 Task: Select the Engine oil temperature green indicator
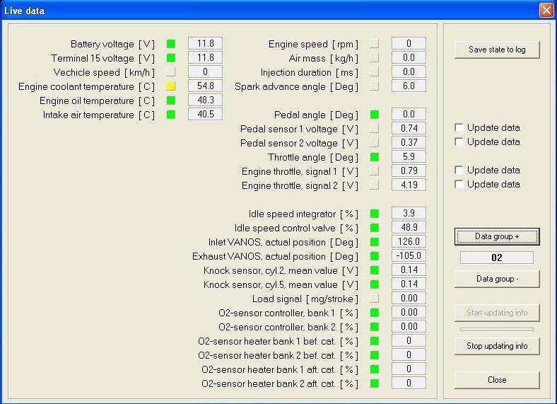tap(170, 100)
